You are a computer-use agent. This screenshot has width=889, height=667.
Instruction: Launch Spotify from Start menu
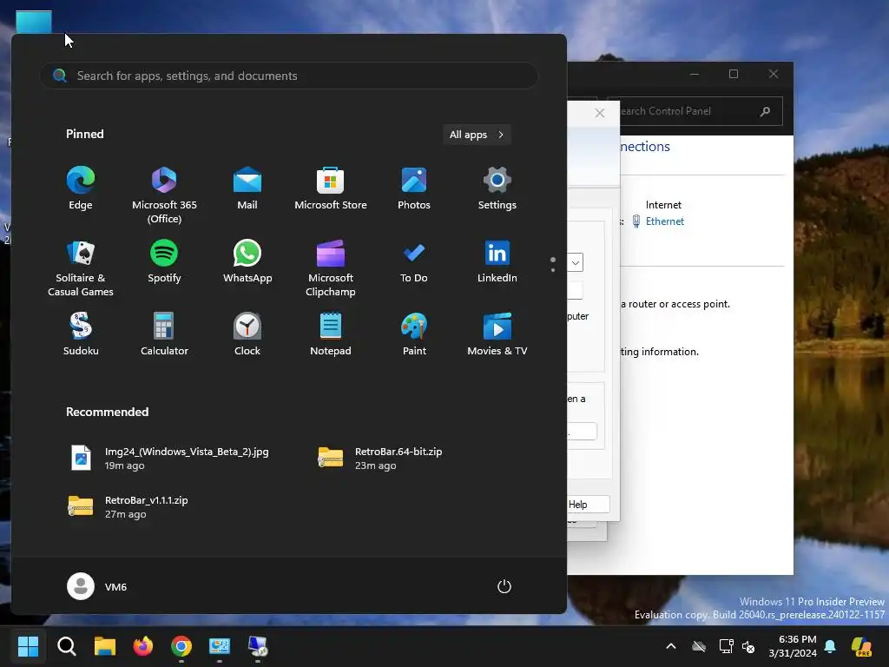tap(164, 262)
